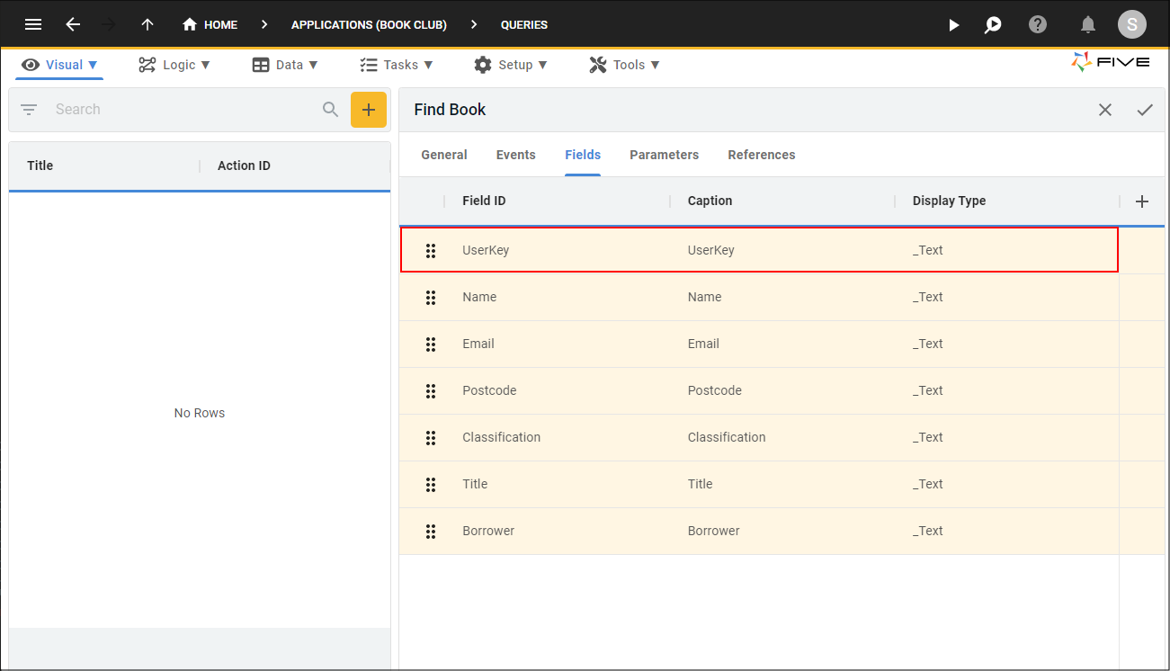Viewport: 1170px width, 671px height.
Task: Run the application with play icon
Action: click(954, 24)
